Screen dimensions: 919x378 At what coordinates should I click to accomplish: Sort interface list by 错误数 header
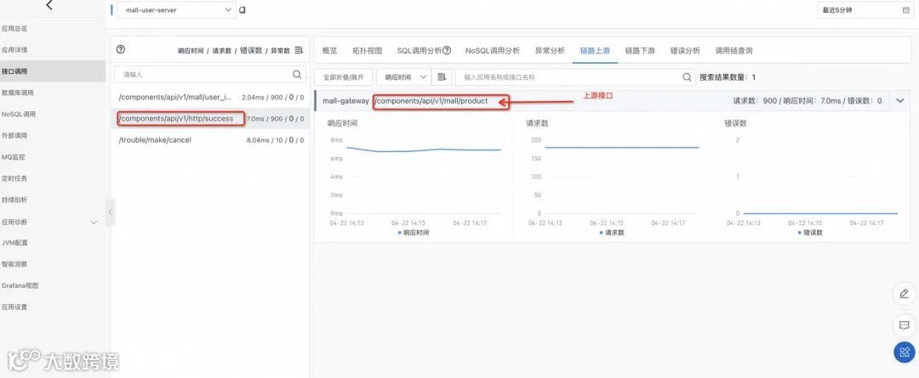point(251,51)
